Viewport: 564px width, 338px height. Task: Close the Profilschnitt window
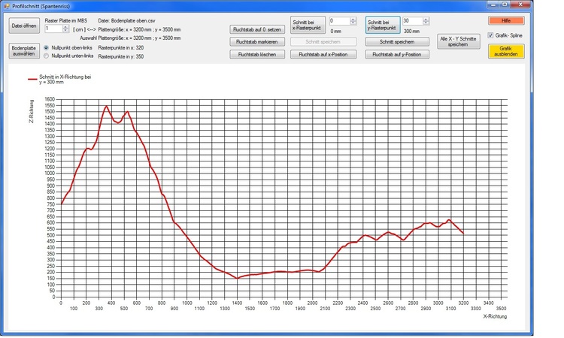[x=520, y=5]
